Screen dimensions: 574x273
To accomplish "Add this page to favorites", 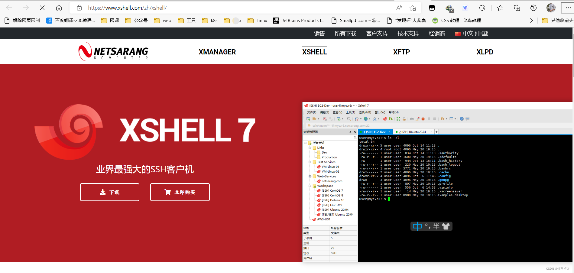I will [413, 8].
